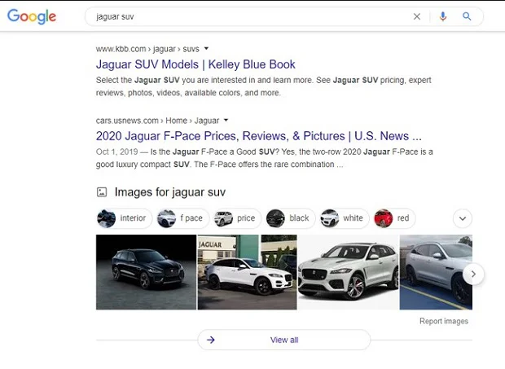The width and height of the screenshot is (505, 369).
Task: Open the silver Jaguar SUV parking thumbnail
Action: coord(436,272)
